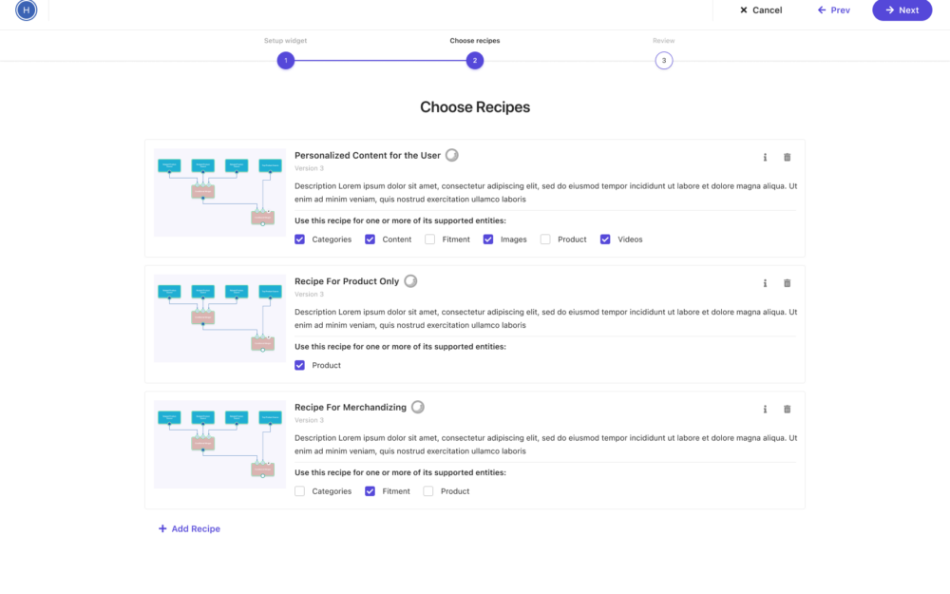Click the Next button

coord(902,10)
